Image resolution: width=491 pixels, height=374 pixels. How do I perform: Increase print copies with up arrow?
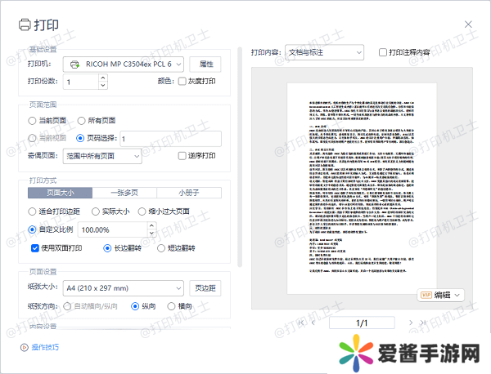coord(102,78)
